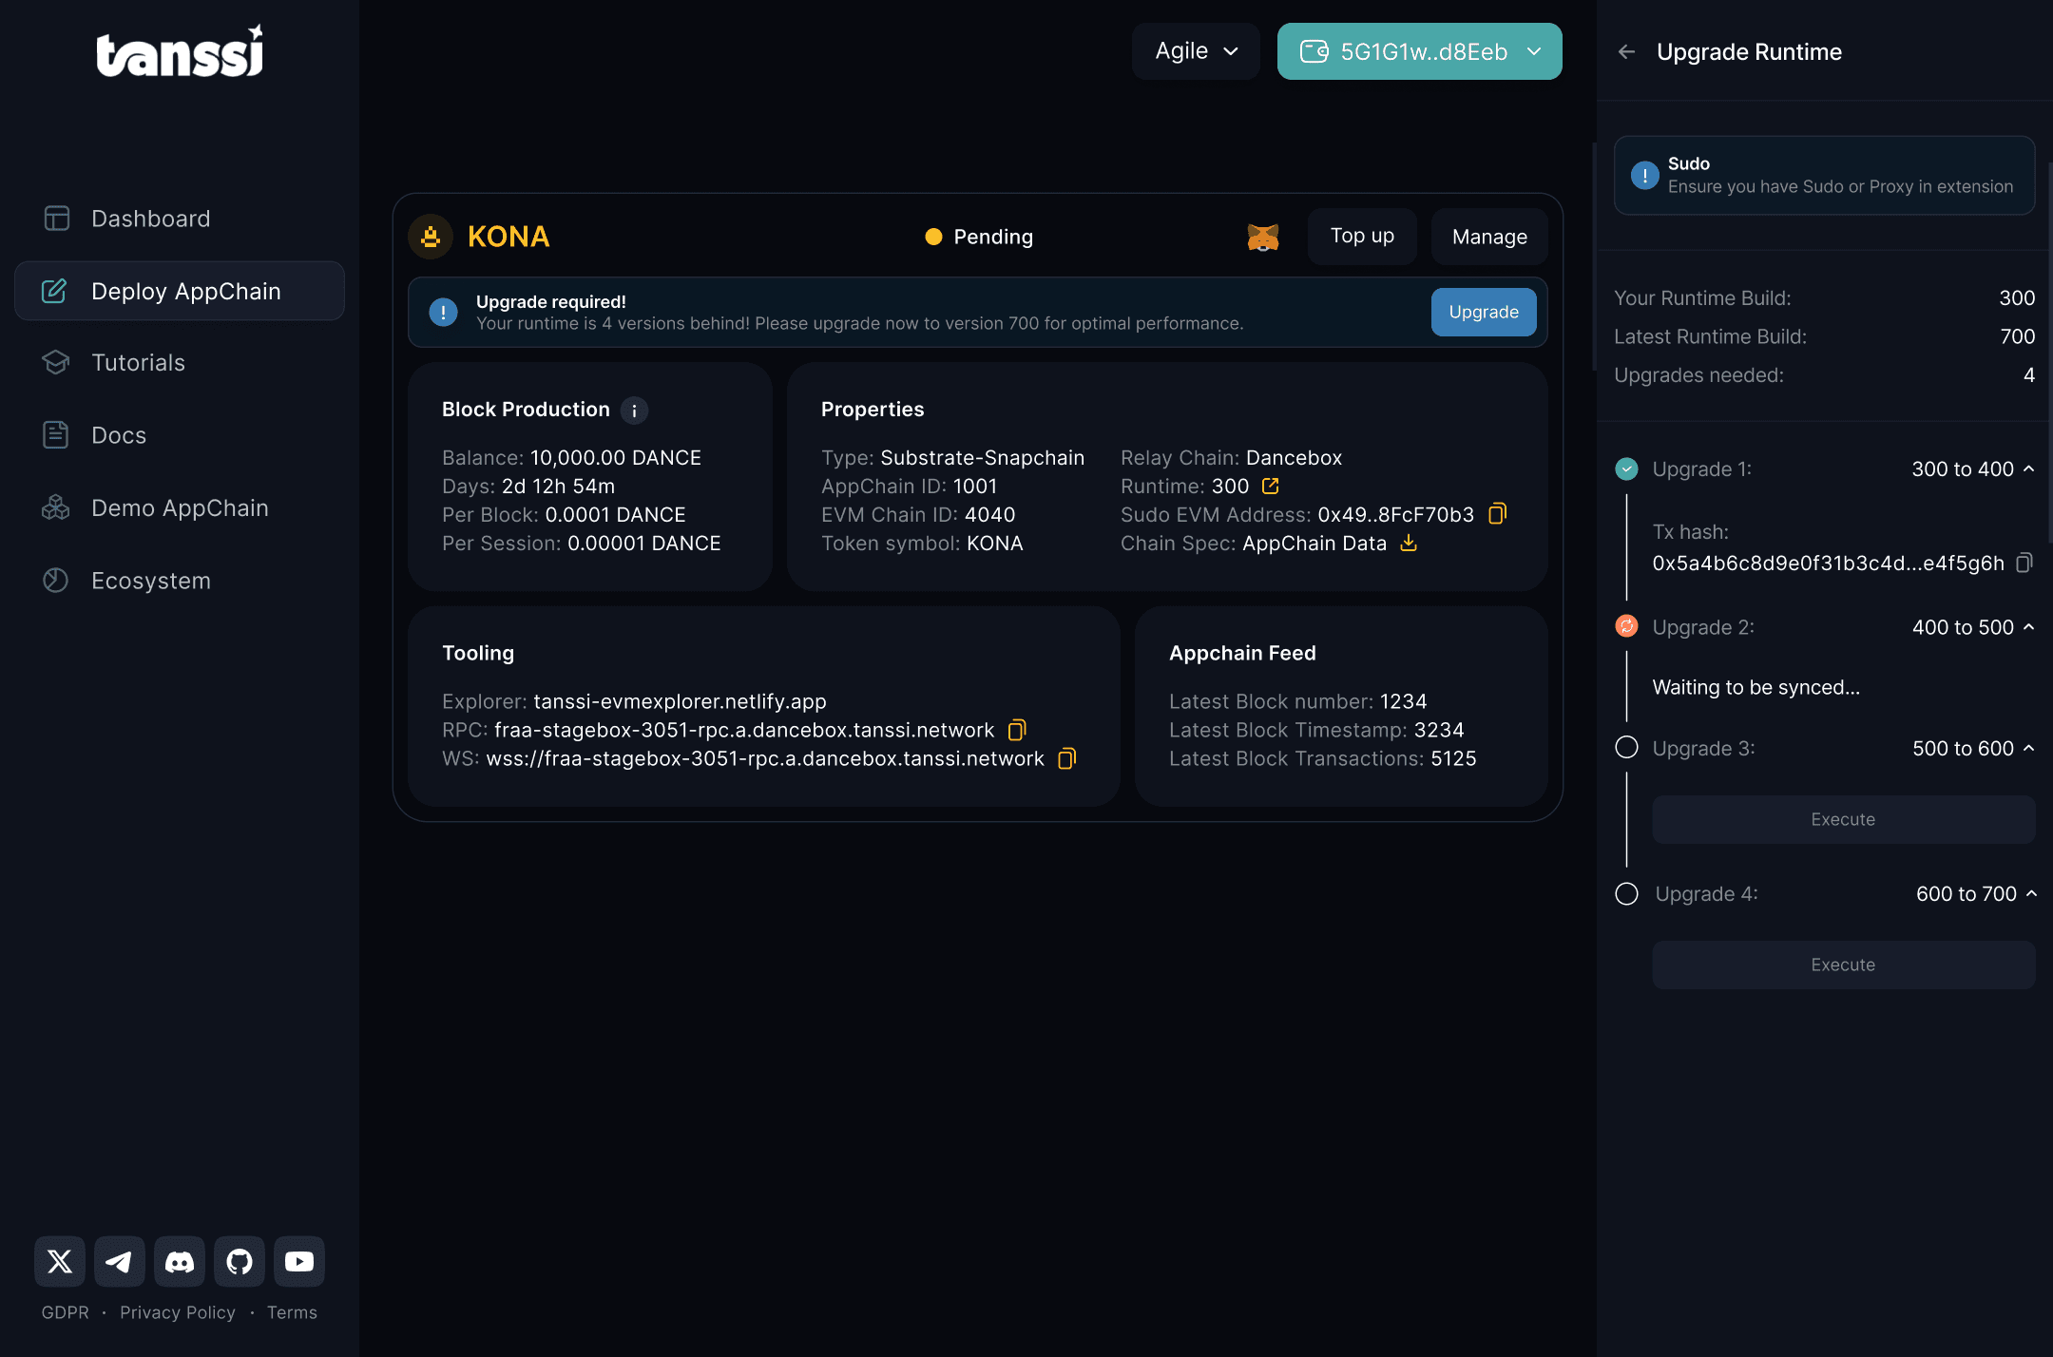
Task: Click the Upgrade 1 completed check icon
Action: [1627, 468]
